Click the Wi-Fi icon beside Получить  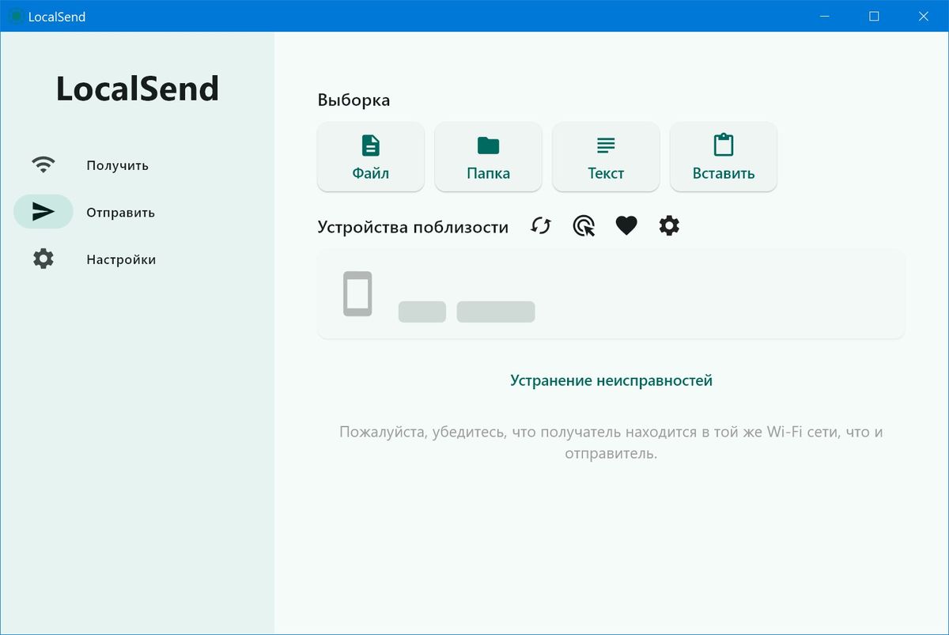coord(43,165)
